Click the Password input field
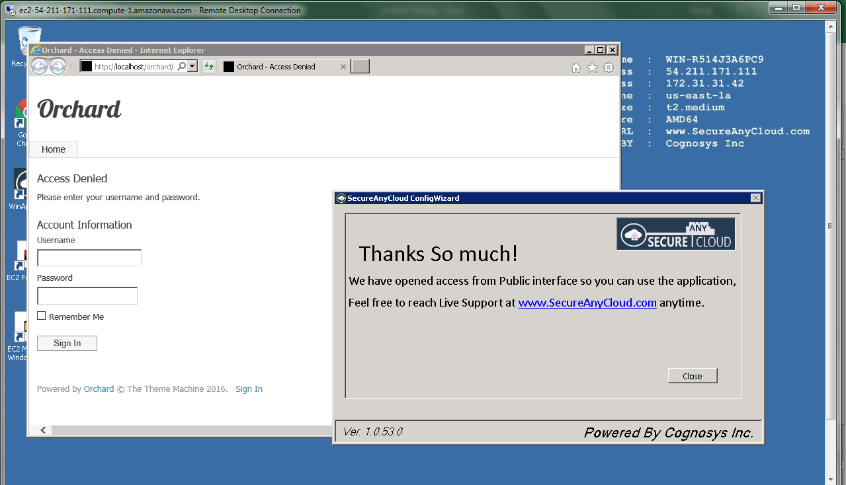 [x=87, y=296]
